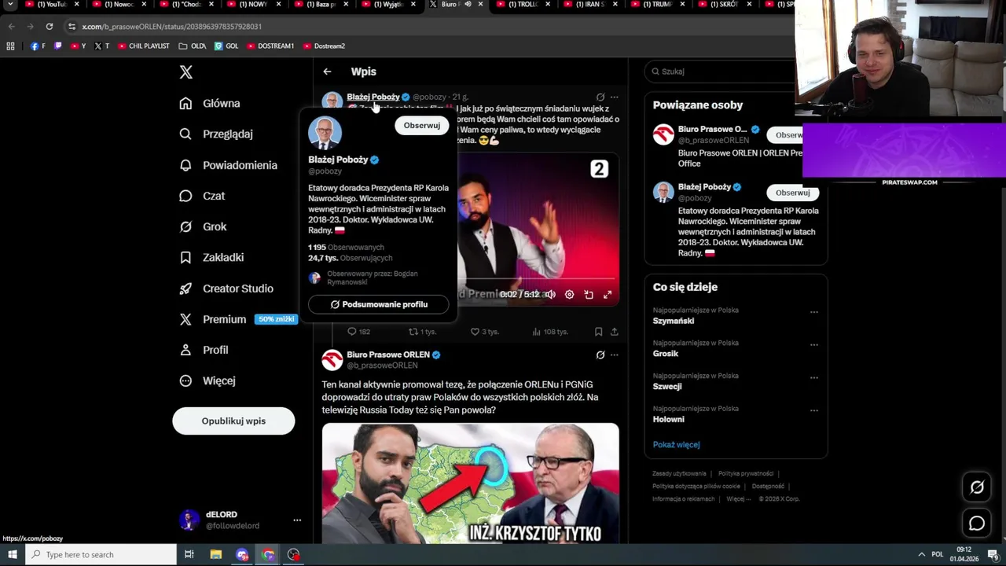The width and height of the screenshot is (1006, 566).
Task: Click the Szukaj search field
Action: pyautogui.click(x=719, y=72)
